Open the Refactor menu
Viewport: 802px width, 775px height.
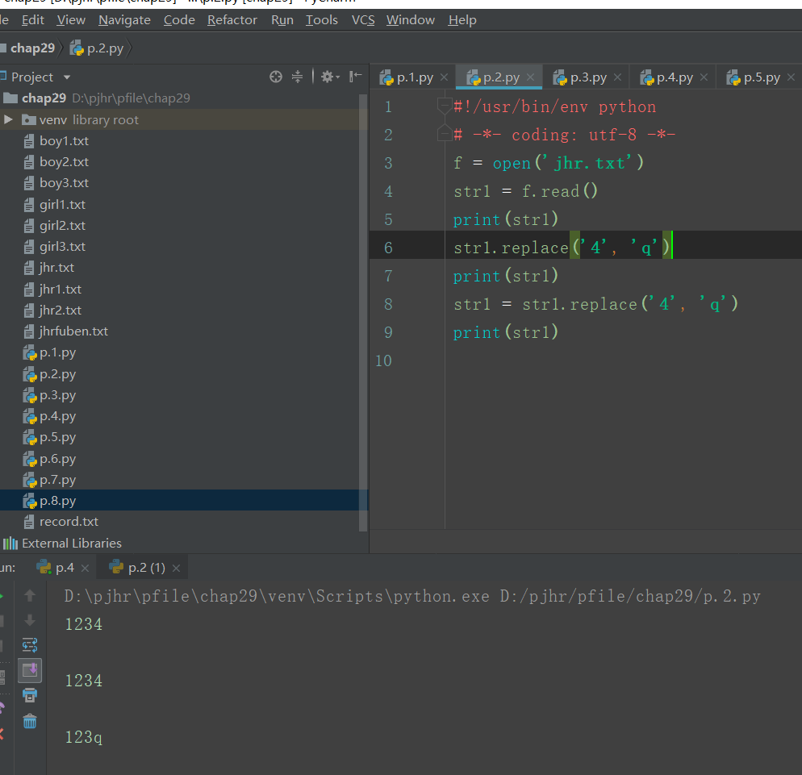tap(232, 19)
